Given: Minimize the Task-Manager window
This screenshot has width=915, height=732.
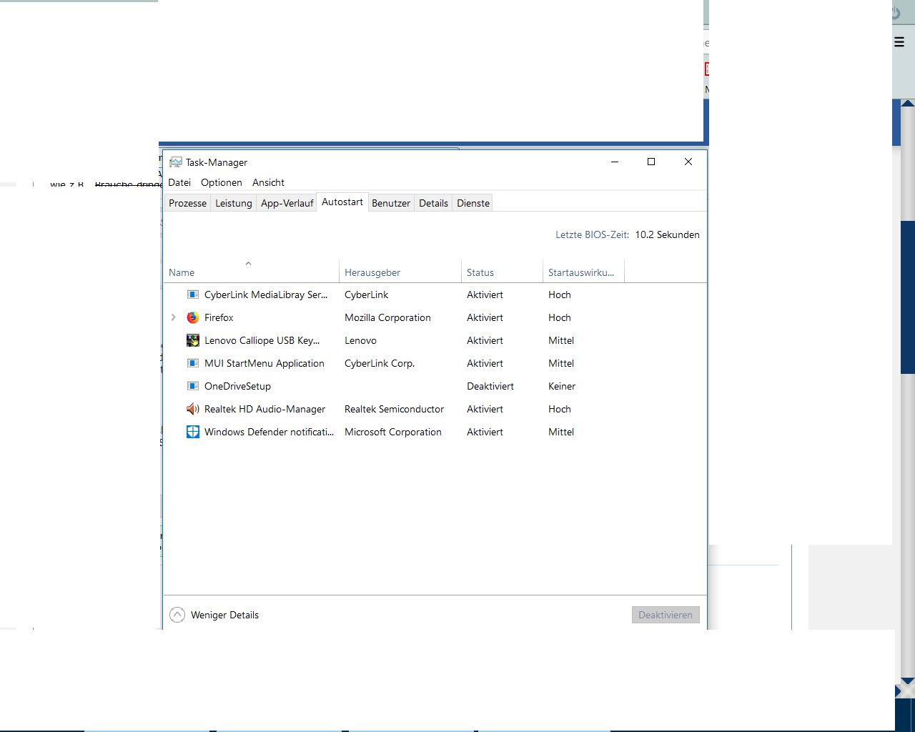Looking at the screenshot, I should (615, 162).
